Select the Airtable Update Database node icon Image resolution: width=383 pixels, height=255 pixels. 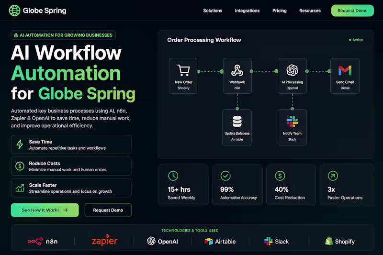(237, 121)
